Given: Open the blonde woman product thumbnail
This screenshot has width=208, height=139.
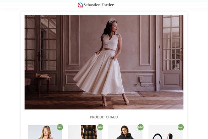Looking at the screenshot, I should click(x=45, y=132).
